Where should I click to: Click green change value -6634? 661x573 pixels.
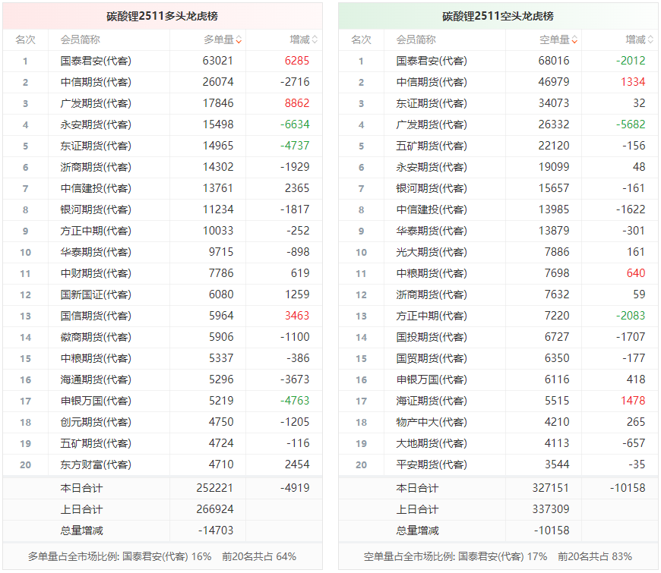pyautogui.click(x=295, y=124)
